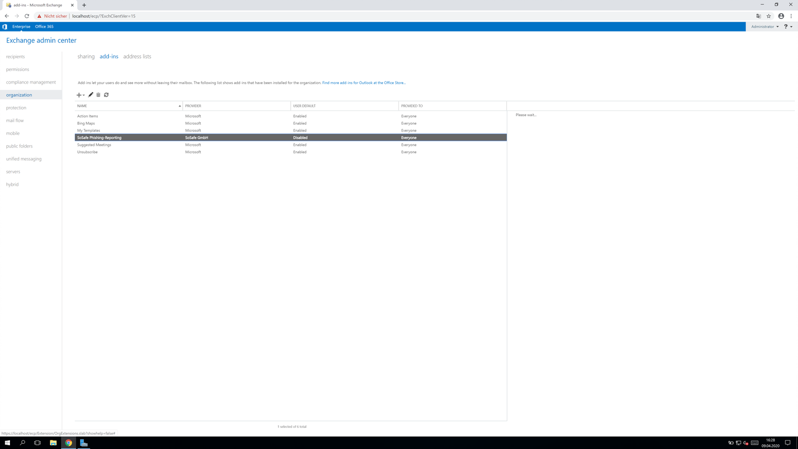Image resolution: width=798 pixels, height=449 pixels.
Task: Open the Administrator account dropdown
Action: pyautogui.click(x=764, y=26)
